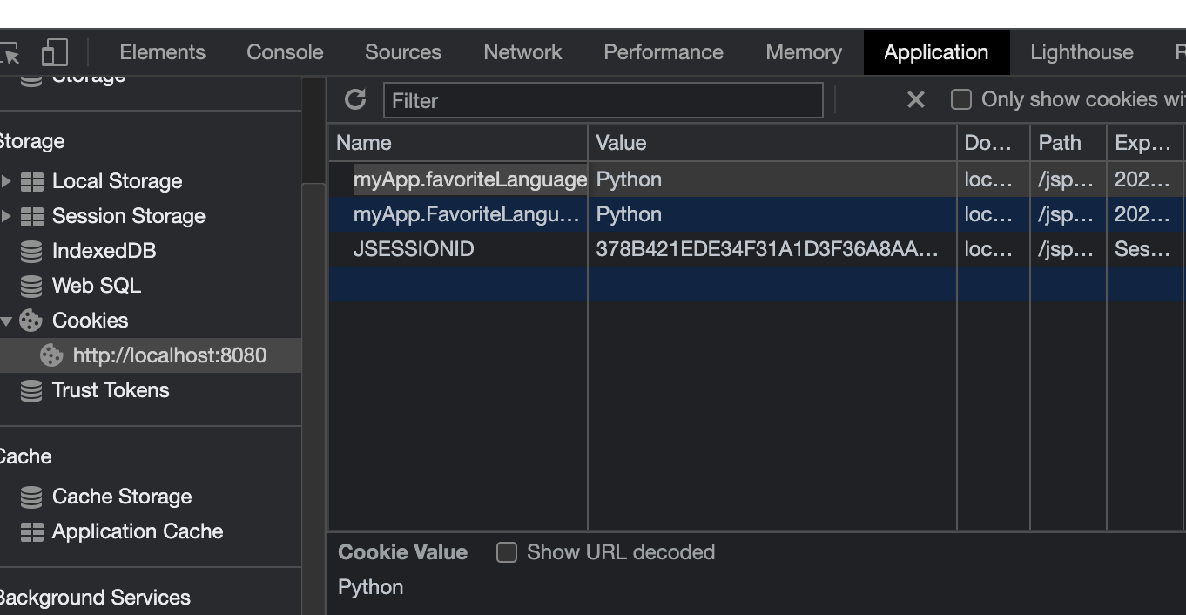
Task: Select the http://localhost:8080 cookie origin
Action: 169,355
